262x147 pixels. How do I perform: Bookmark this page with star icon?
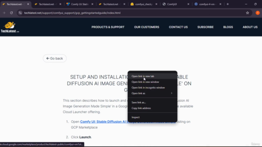(247, 13)
